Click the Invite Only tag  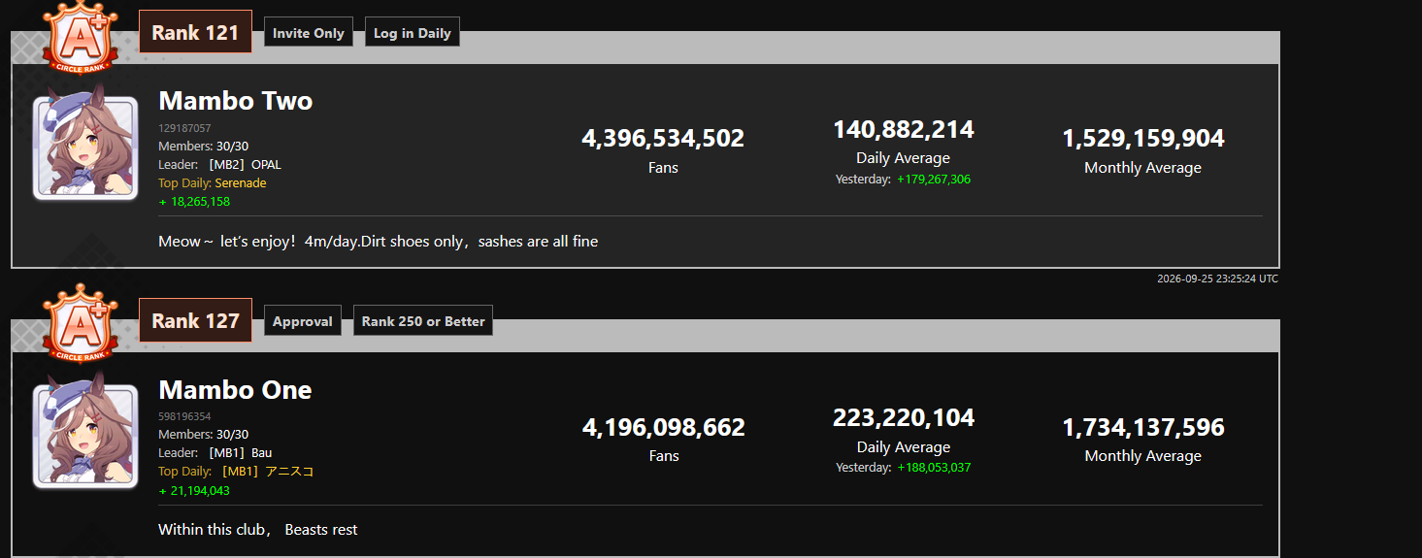click(309, 33)
